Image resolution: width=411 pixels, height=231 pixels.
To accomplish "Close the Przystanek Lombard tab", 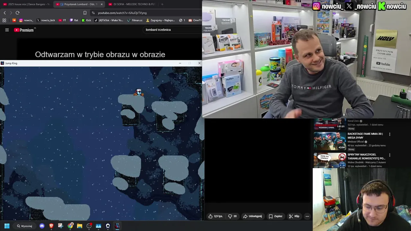I will tap(102, 4).
